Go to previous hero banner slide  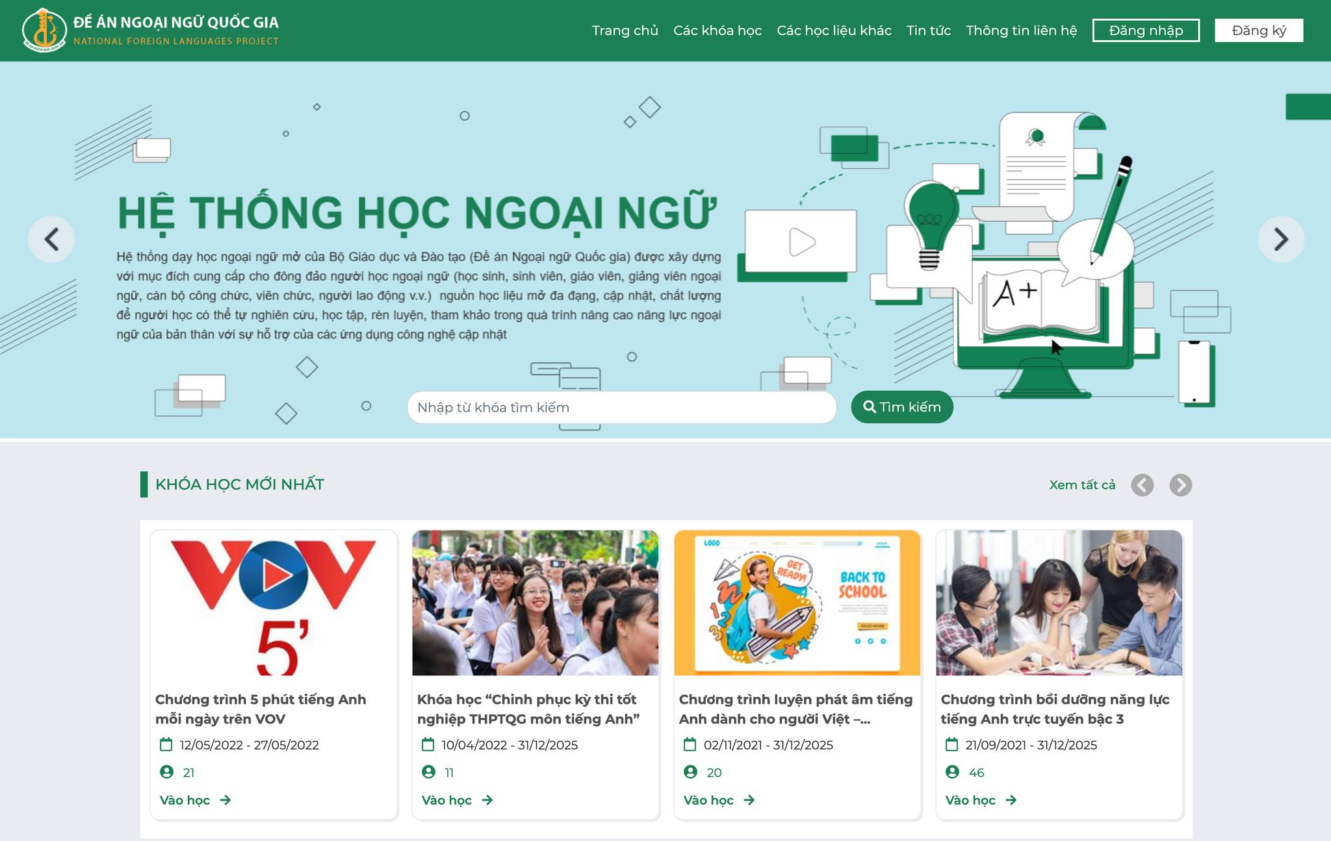[51, 239]
